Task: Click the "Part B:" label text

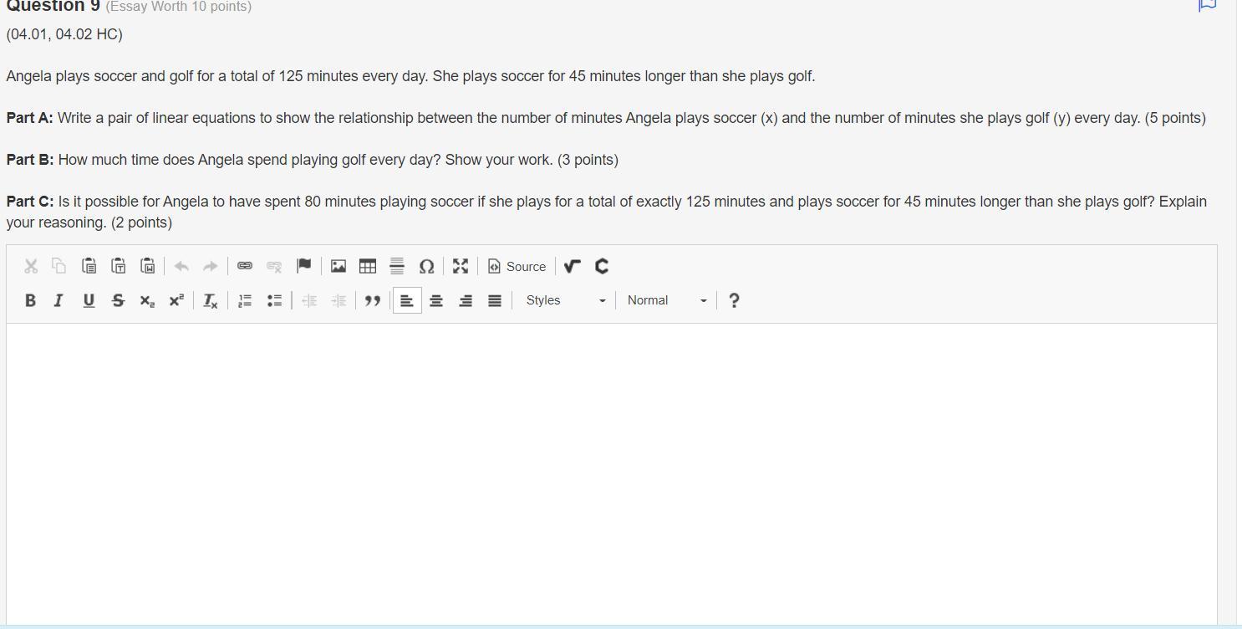Action: coord(30,160)
